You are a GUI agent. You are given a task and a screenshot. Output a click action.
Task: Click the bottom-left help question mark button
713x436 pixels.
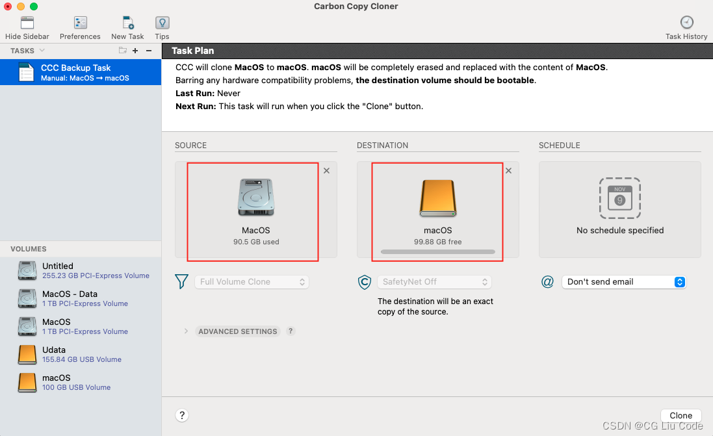(182, 415)
